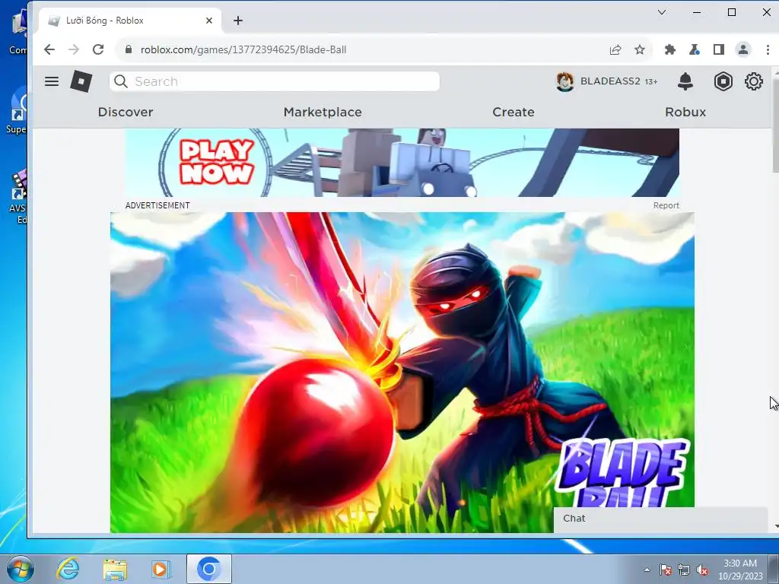The width and height of the screenshot is (779, 584).
Task: Open the Robux hexagon balance icon
Action: pyautogui.click(x=723, y=81)
